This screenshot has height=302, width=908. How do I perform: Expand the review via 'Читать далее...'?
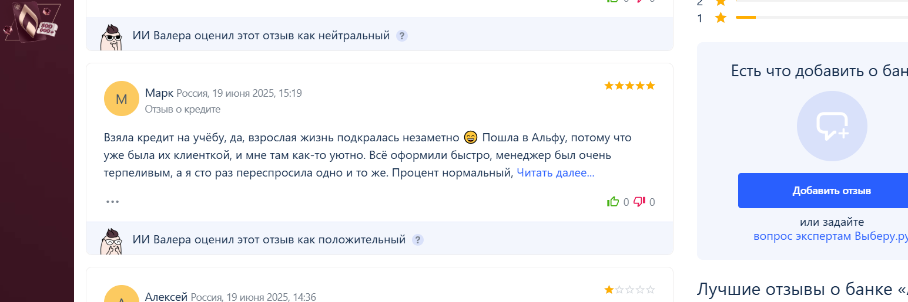pos(555,173)
